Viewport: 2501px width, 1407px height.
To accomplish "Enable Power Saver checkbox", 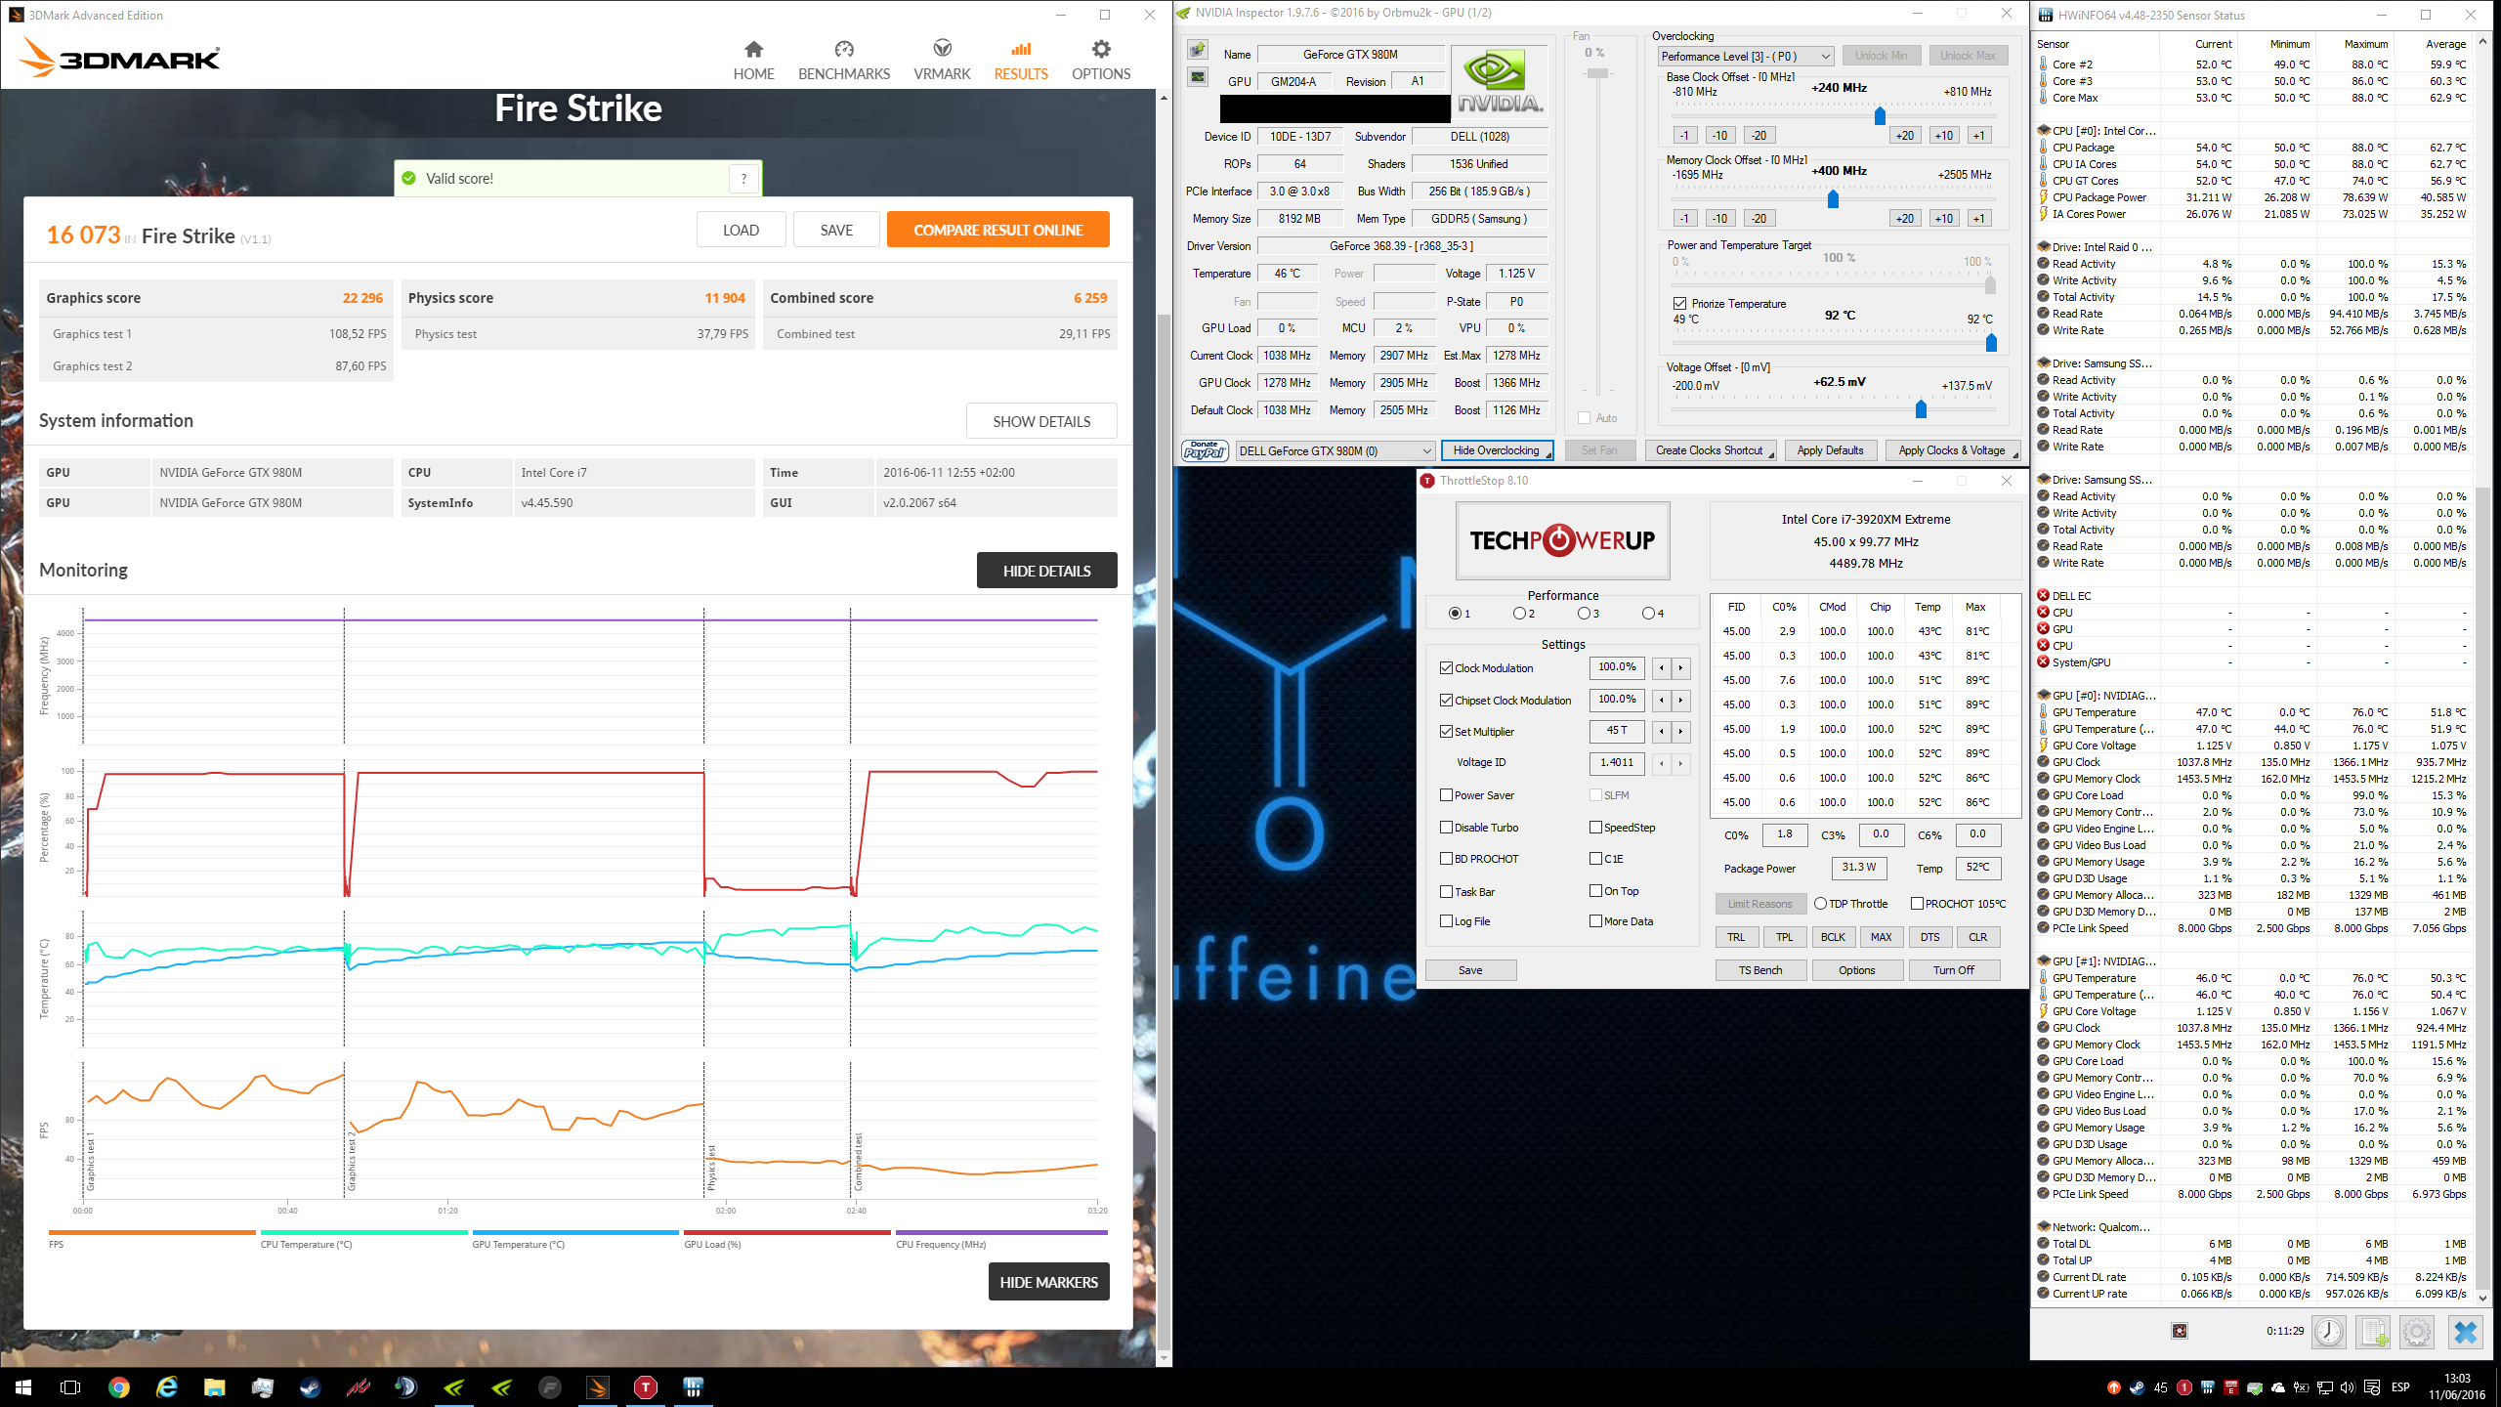I will pyautogui.click(x=1446, y=795).
